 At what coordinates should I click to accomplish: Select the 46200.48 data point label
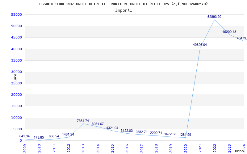coord(229,32)
